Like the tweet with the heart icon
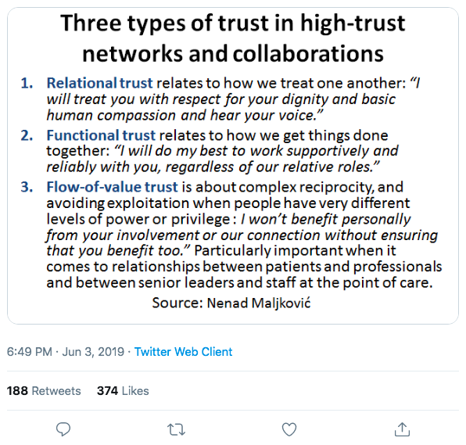 [289, 429]
